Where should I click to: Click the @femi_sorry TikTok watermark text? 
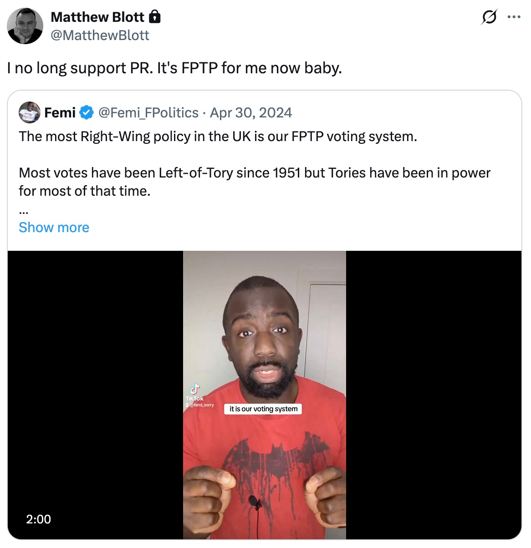pyautogui.click(x=201, y=405)
